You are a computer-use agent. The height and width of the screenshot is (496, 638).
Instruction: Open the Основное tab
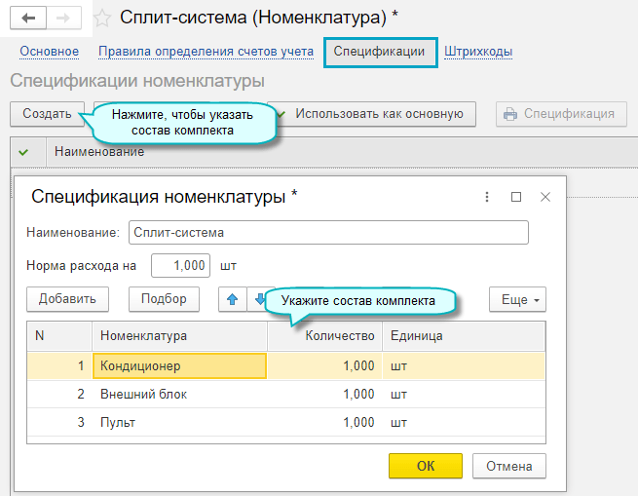pos(49,52)
